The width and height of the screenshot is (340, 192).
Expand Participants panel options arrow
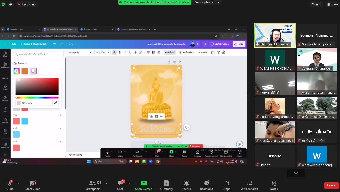[x=106, y=183]
